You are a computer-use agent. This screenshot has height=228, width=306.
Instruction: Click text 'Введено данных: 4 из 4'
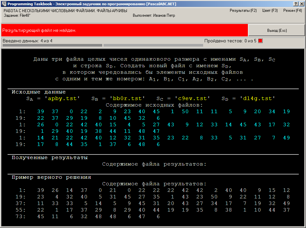pyautogui.click(x=27, y=41)
